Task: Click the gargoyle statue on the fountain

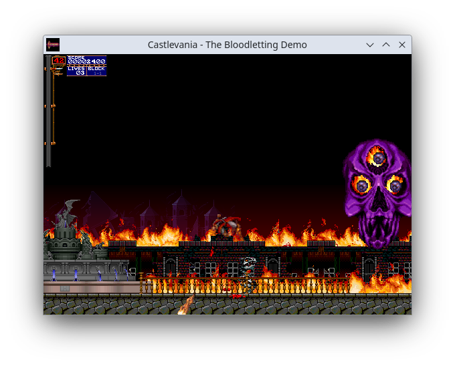Action: point(67,215)
